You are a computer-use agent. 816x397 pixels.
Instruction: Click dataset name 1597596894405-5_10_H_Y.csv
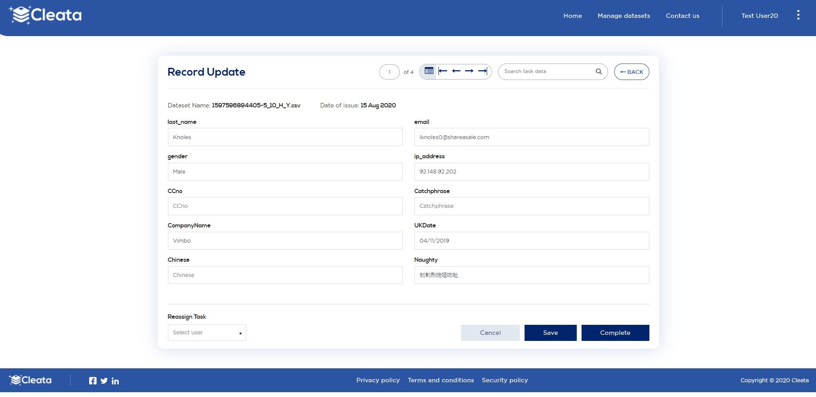256,105
